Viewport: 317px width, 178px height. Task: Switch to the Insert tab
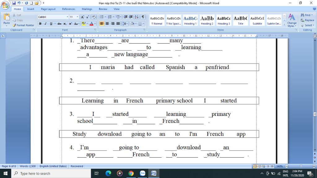coord(31,9)
